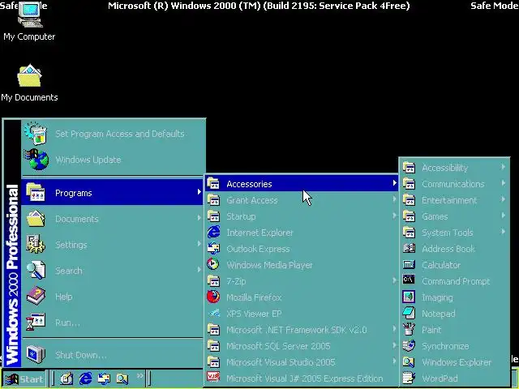Click the XPS Viewer EP icon
Viewport: 519px width, 389px height.
[214, 313]
